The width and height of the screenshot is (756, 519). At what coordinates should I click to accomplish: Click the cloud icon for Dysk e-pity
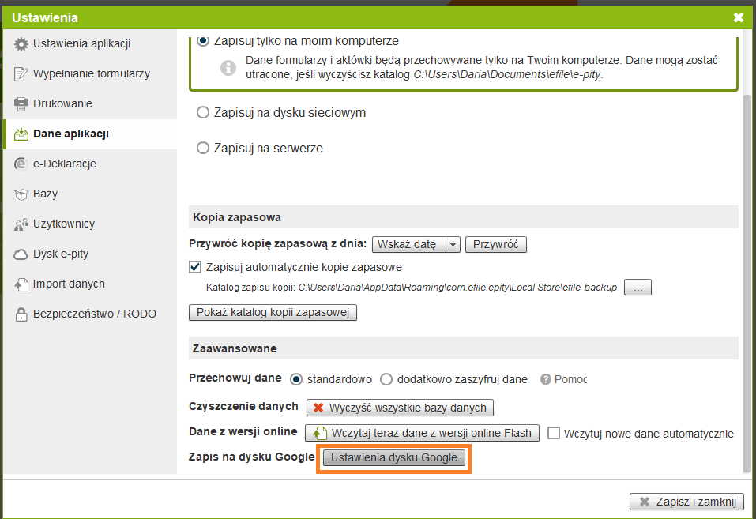pyautogui.click(x=21, y=254)
